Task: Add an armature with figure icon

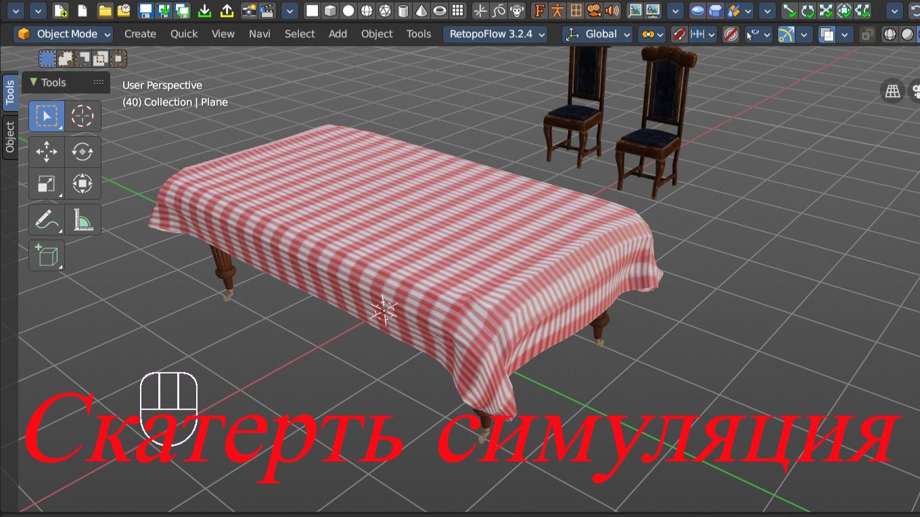Action: point(557,11)
